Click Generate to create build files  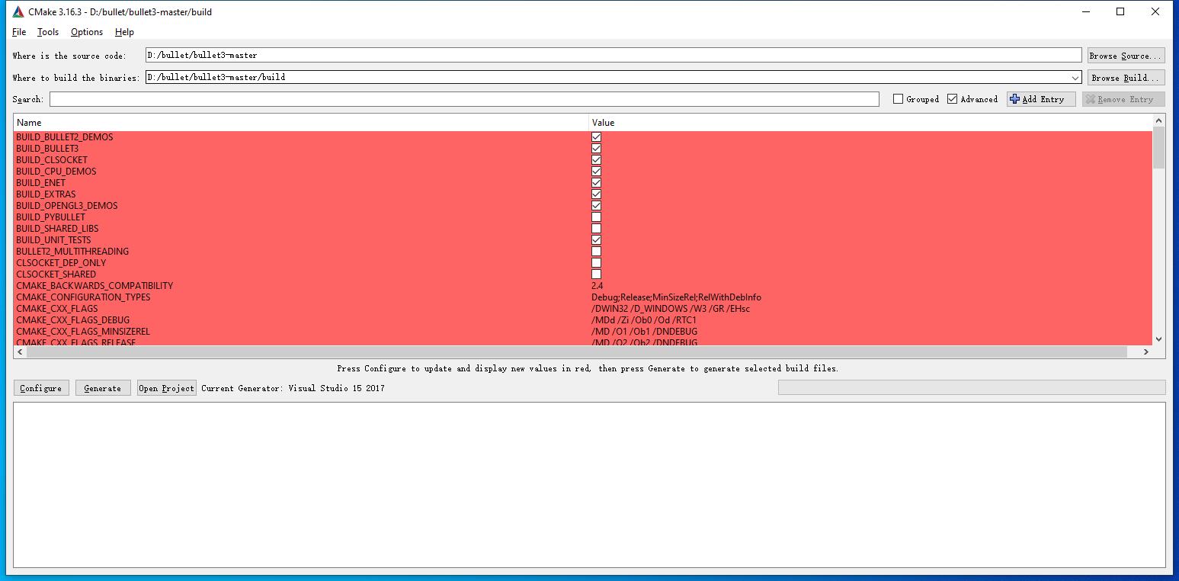coord(102,387)
